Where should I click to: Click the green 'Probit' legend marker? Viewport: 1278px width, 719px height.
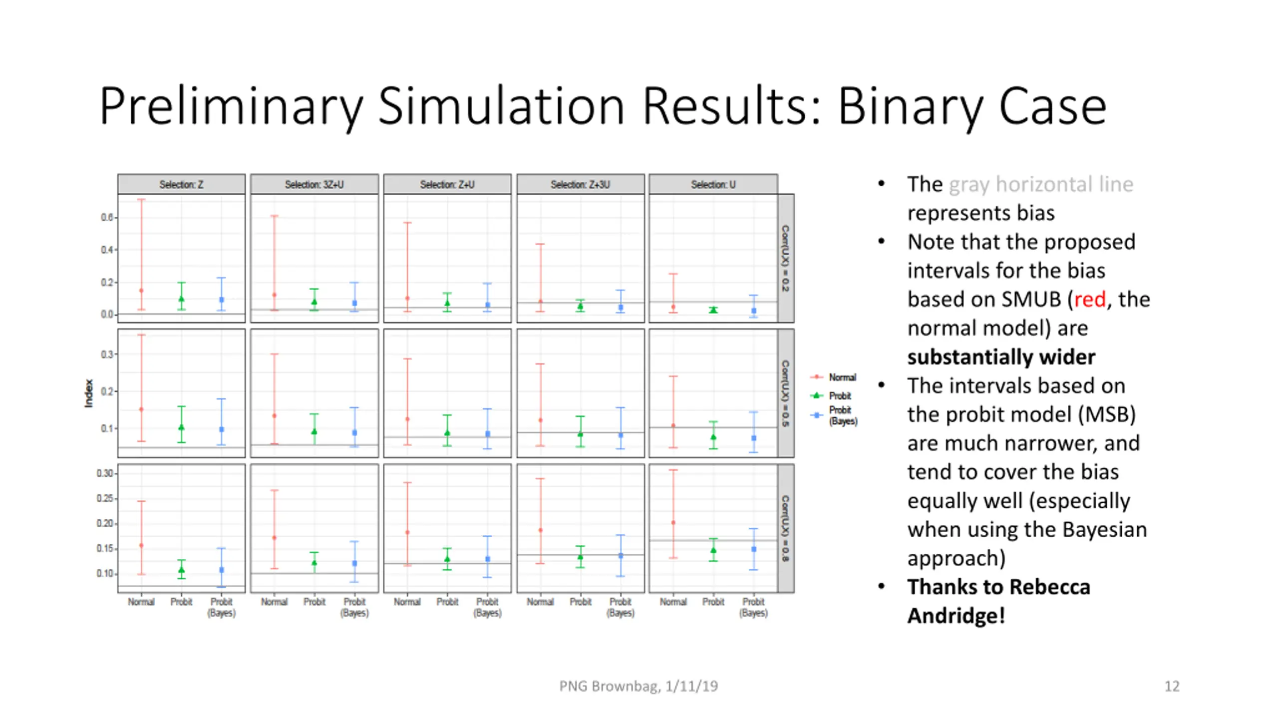pos(817,395)
